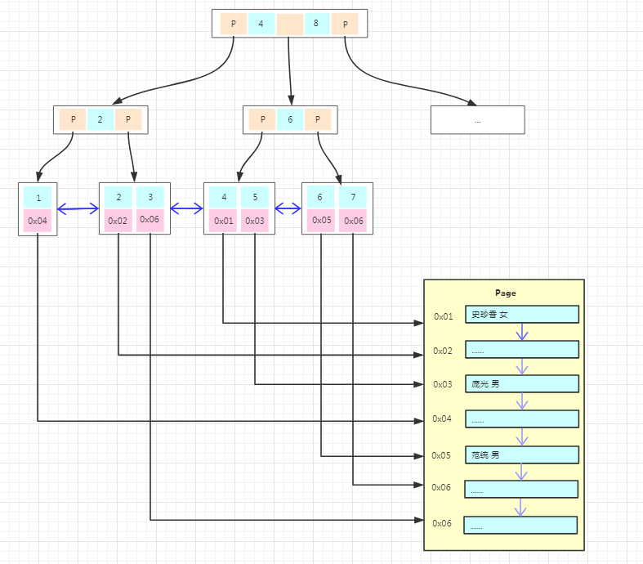Image resolution: width=643 pixels, height=564 pixels.
Task: Select the empty orange cell between 4 and 8
Action: pos(290,24)
